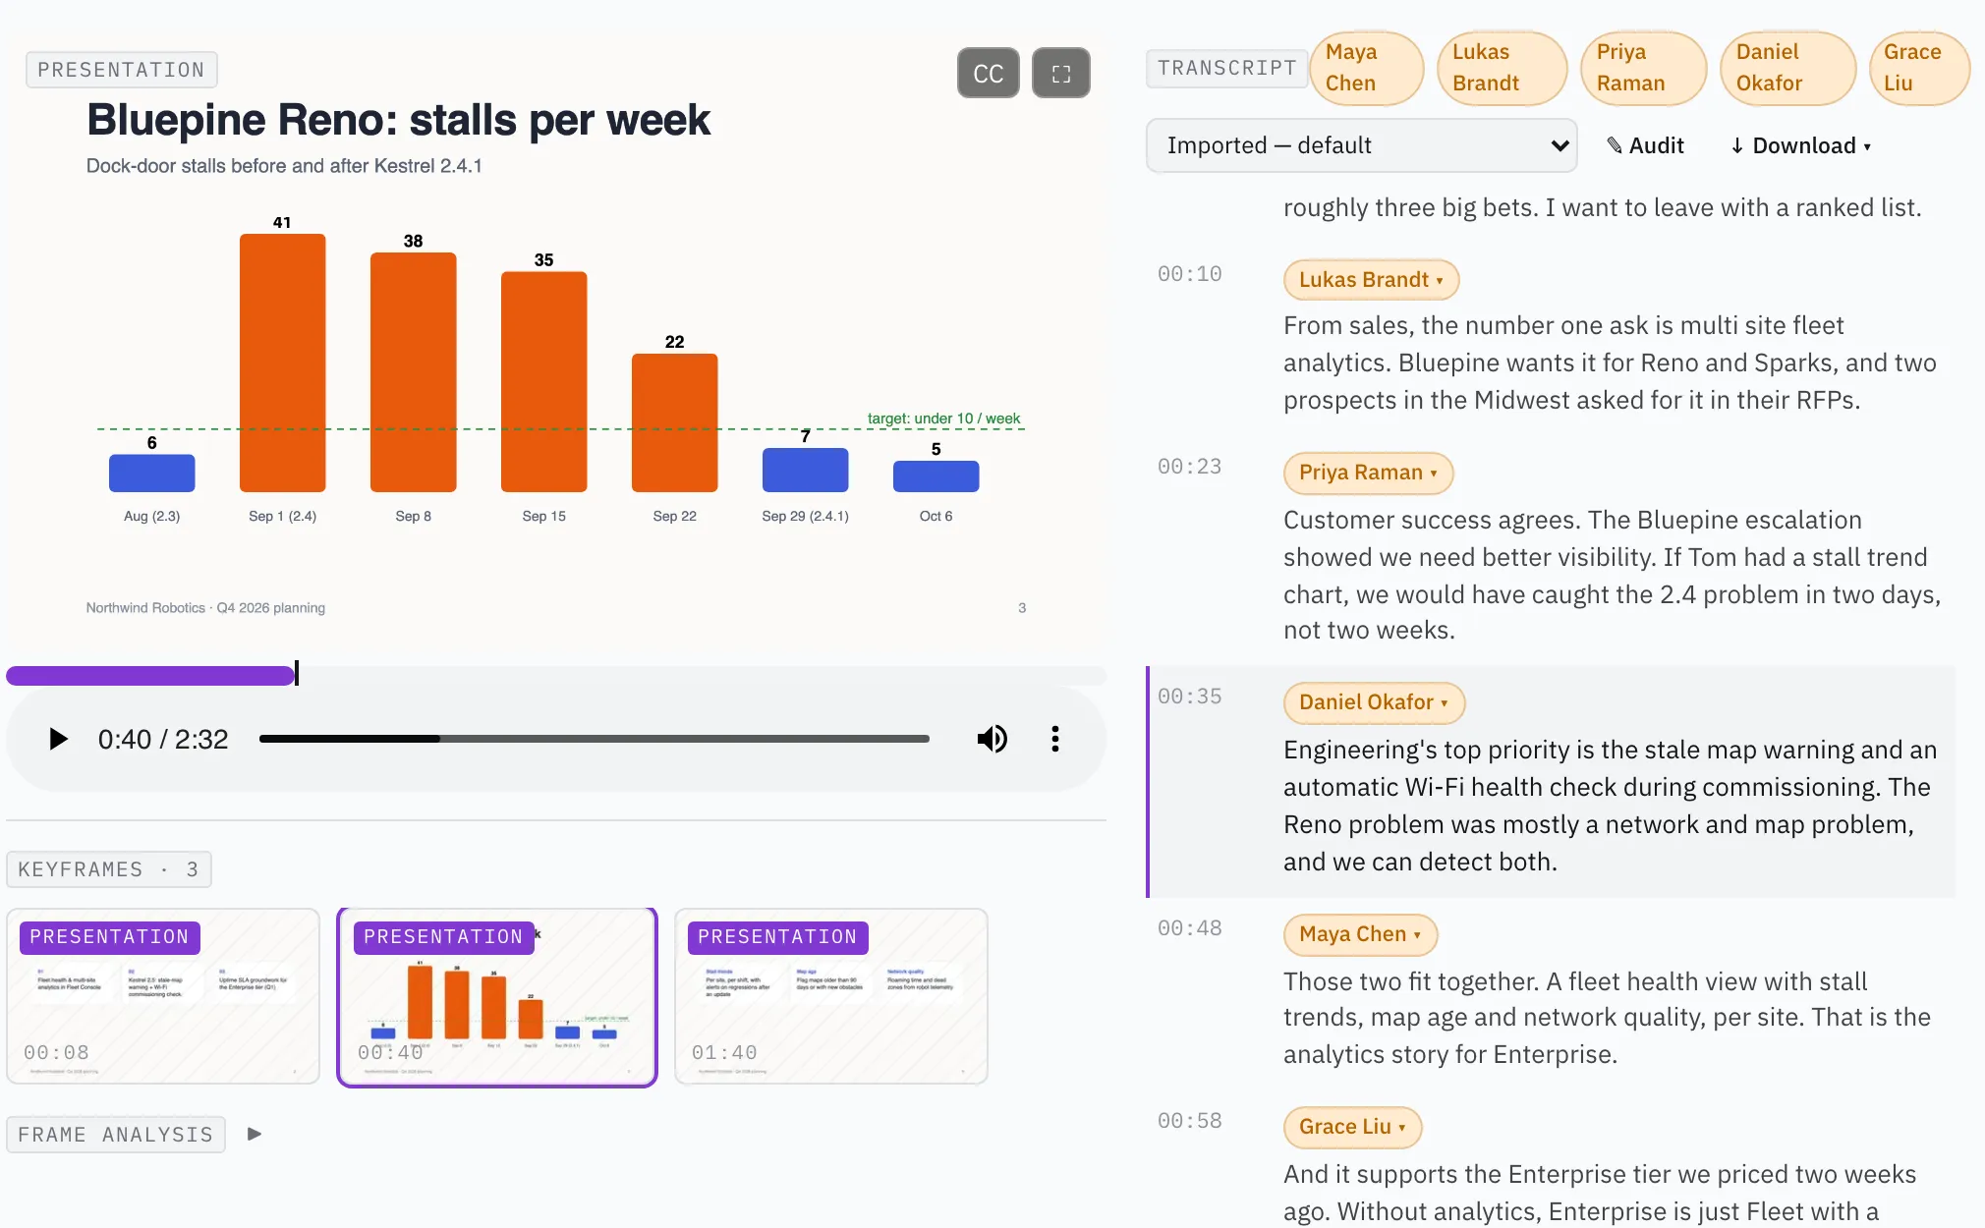The height and width of the screenshot is (1228, 1985).
Task: Click the Transcript panel label
Action: click(x=1226, y=68)
